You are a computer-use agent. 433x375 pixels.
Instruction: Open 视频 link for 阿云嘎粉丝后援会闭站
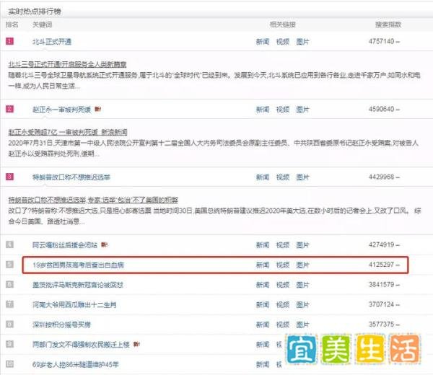283,245
